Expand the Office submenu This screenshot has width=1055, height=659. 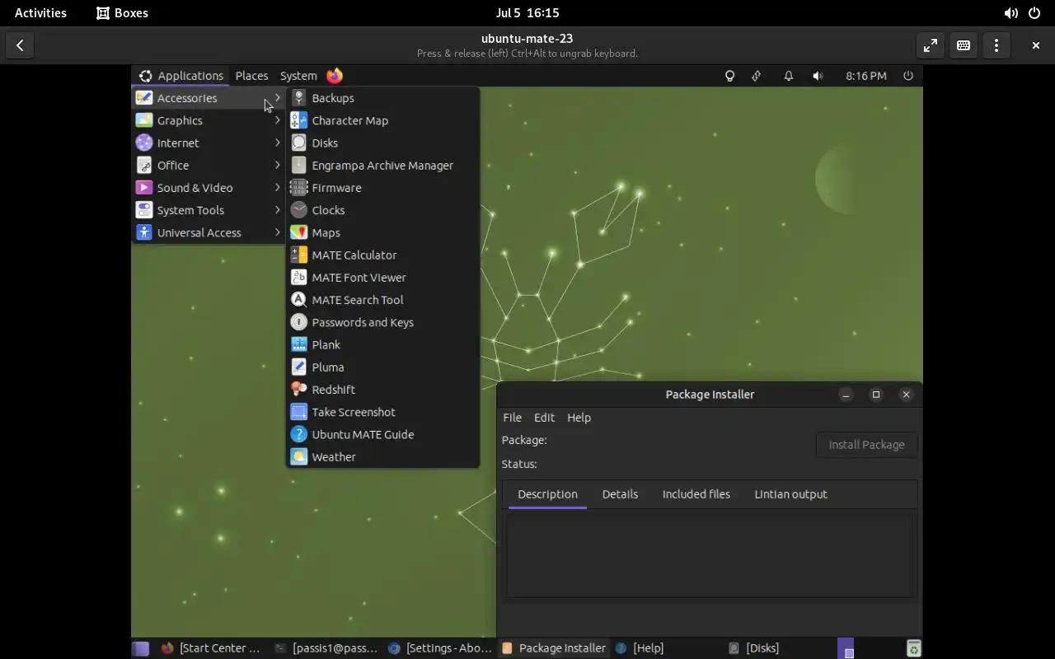209,165
